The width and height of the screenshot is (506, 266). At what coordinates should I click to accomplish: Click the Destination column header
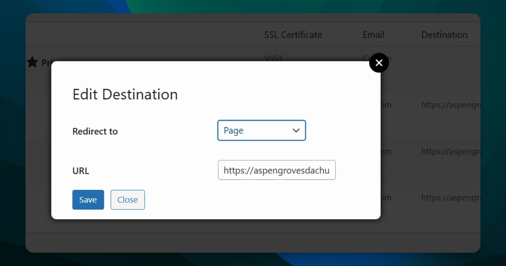[x=445, y=35]
